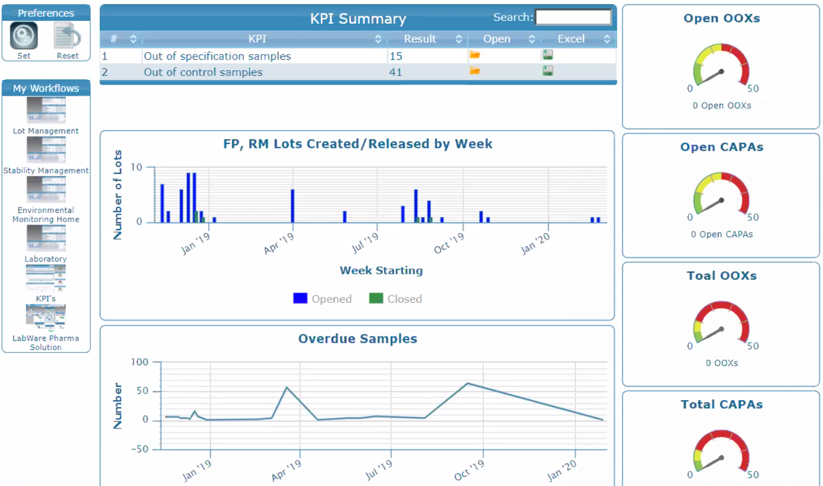Viewport: 823px width, 486px height.
Task: Click the Reset preferences icon
Action: tap(67, 36)
